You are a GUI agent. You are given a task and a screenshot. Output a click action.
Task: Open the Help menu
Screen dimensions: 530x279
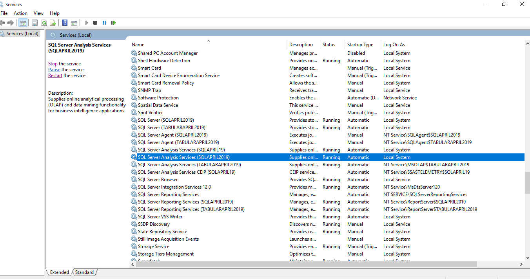coord(54,13)
